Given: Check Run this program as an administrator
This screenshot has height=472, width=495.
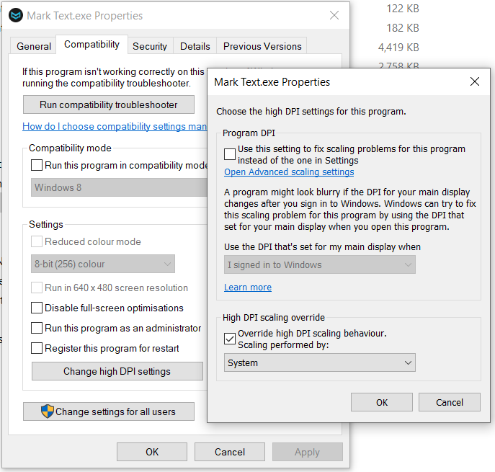Looking at the screenshot, I should point(37,328).
